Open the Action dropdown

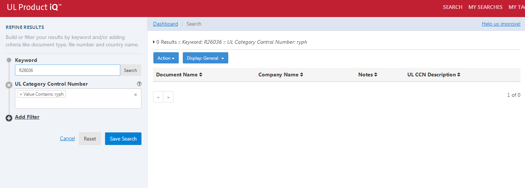pyautogui.click(x=166, y=58)
